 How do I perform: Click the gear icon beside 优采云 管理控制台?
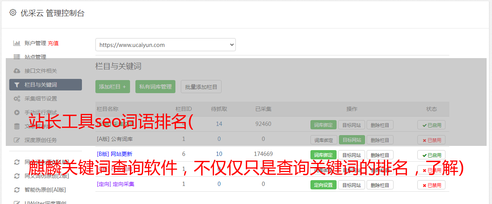click(x=13, y=13)
